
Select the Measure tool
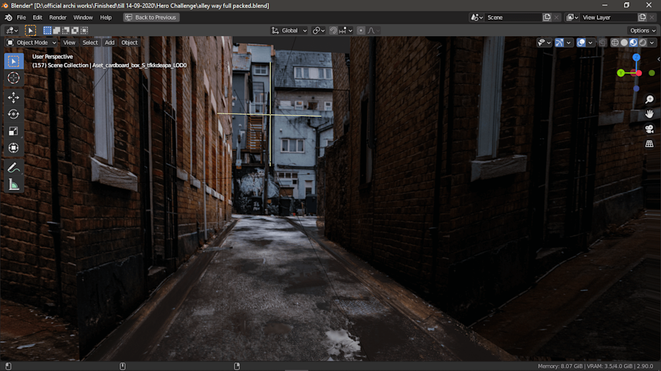click(13, 184)
